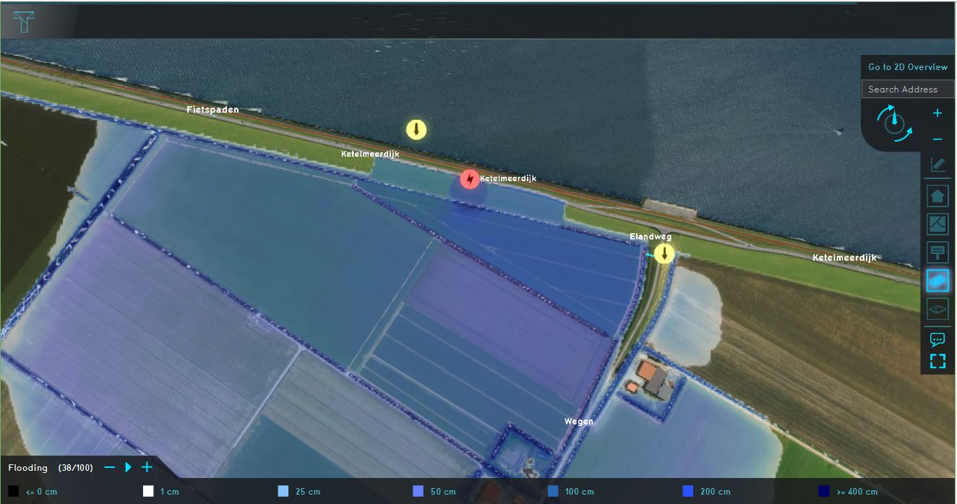Click the red breach marker on Ketelmeerdijk

[470, 178]
